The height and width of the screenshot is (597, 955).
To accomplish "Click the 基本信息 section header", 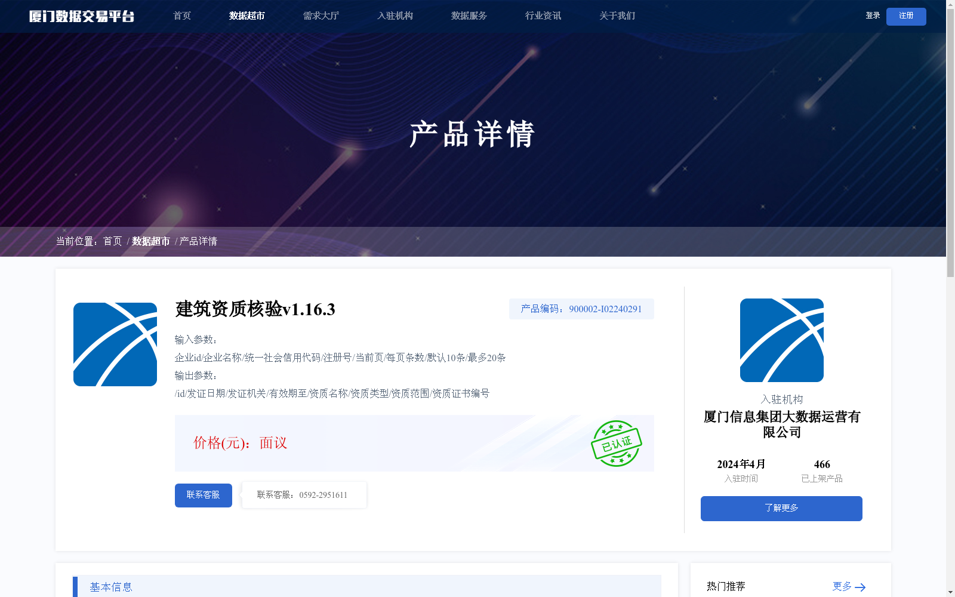I will pyautogui.click(x=367, y=586).
